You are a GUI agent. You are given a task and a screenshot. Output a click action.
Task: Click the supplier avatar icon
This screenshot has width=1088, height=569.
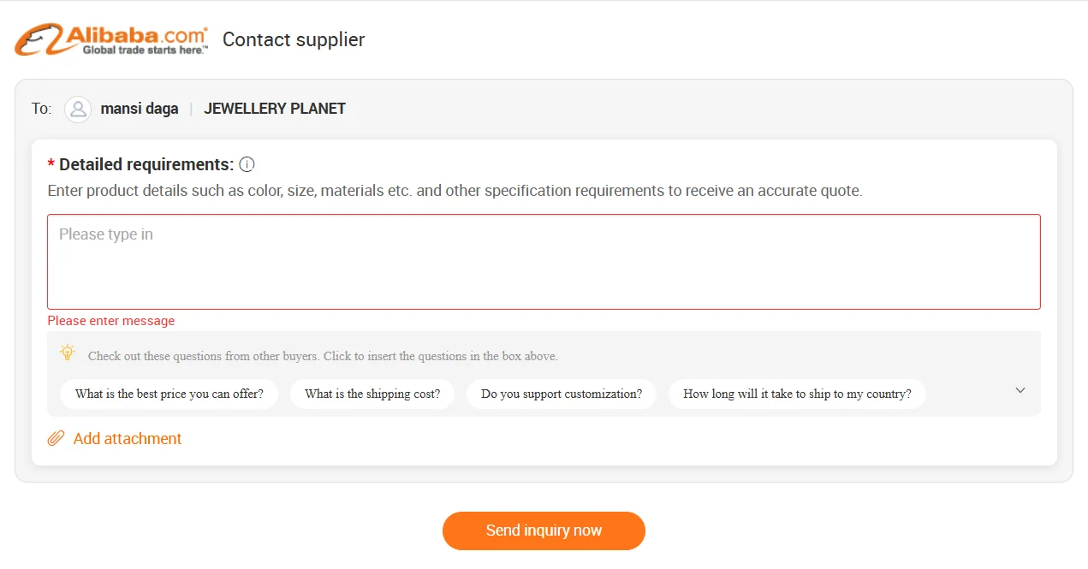coord(78,109)
